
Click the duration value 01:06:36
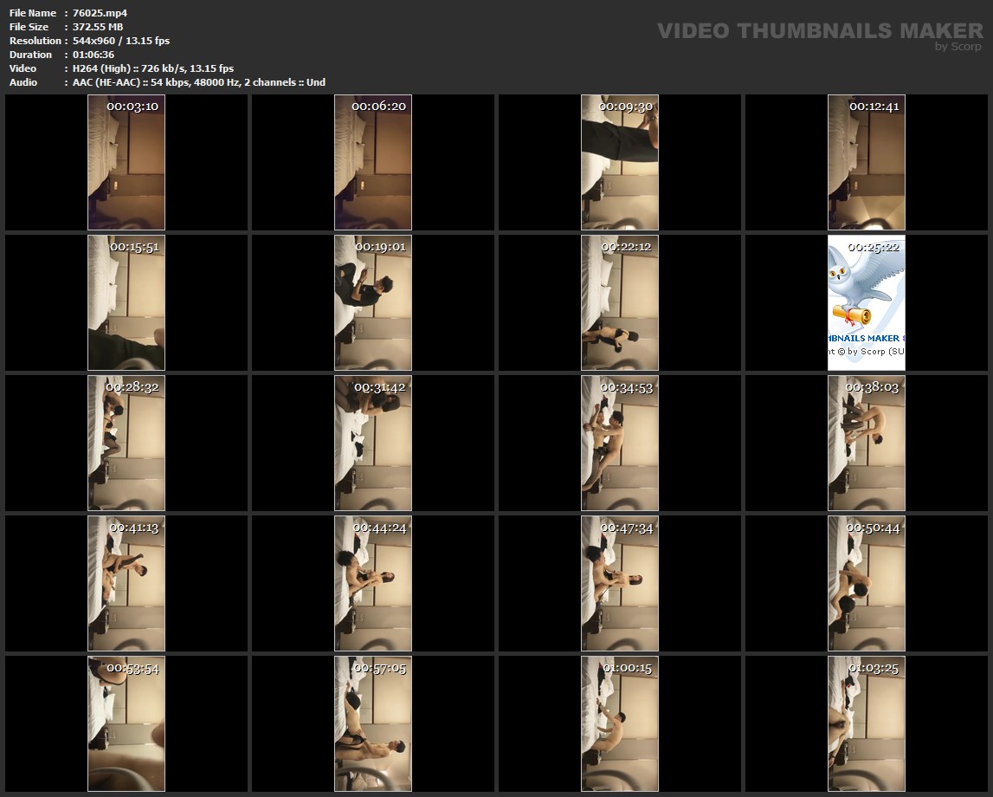[93, 55]
